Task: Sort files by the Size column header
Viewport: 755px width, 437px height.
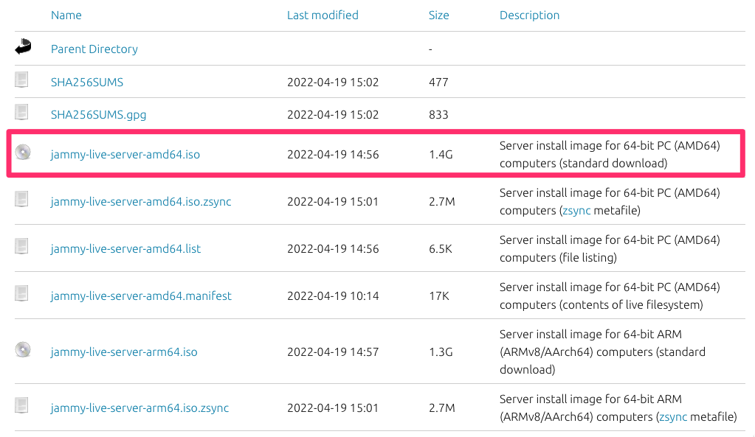Action: (x=438, y=15)
